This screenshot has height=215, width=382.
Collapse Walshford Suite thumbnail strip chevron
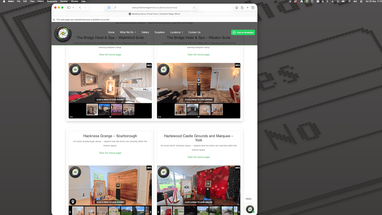(110, 117)
